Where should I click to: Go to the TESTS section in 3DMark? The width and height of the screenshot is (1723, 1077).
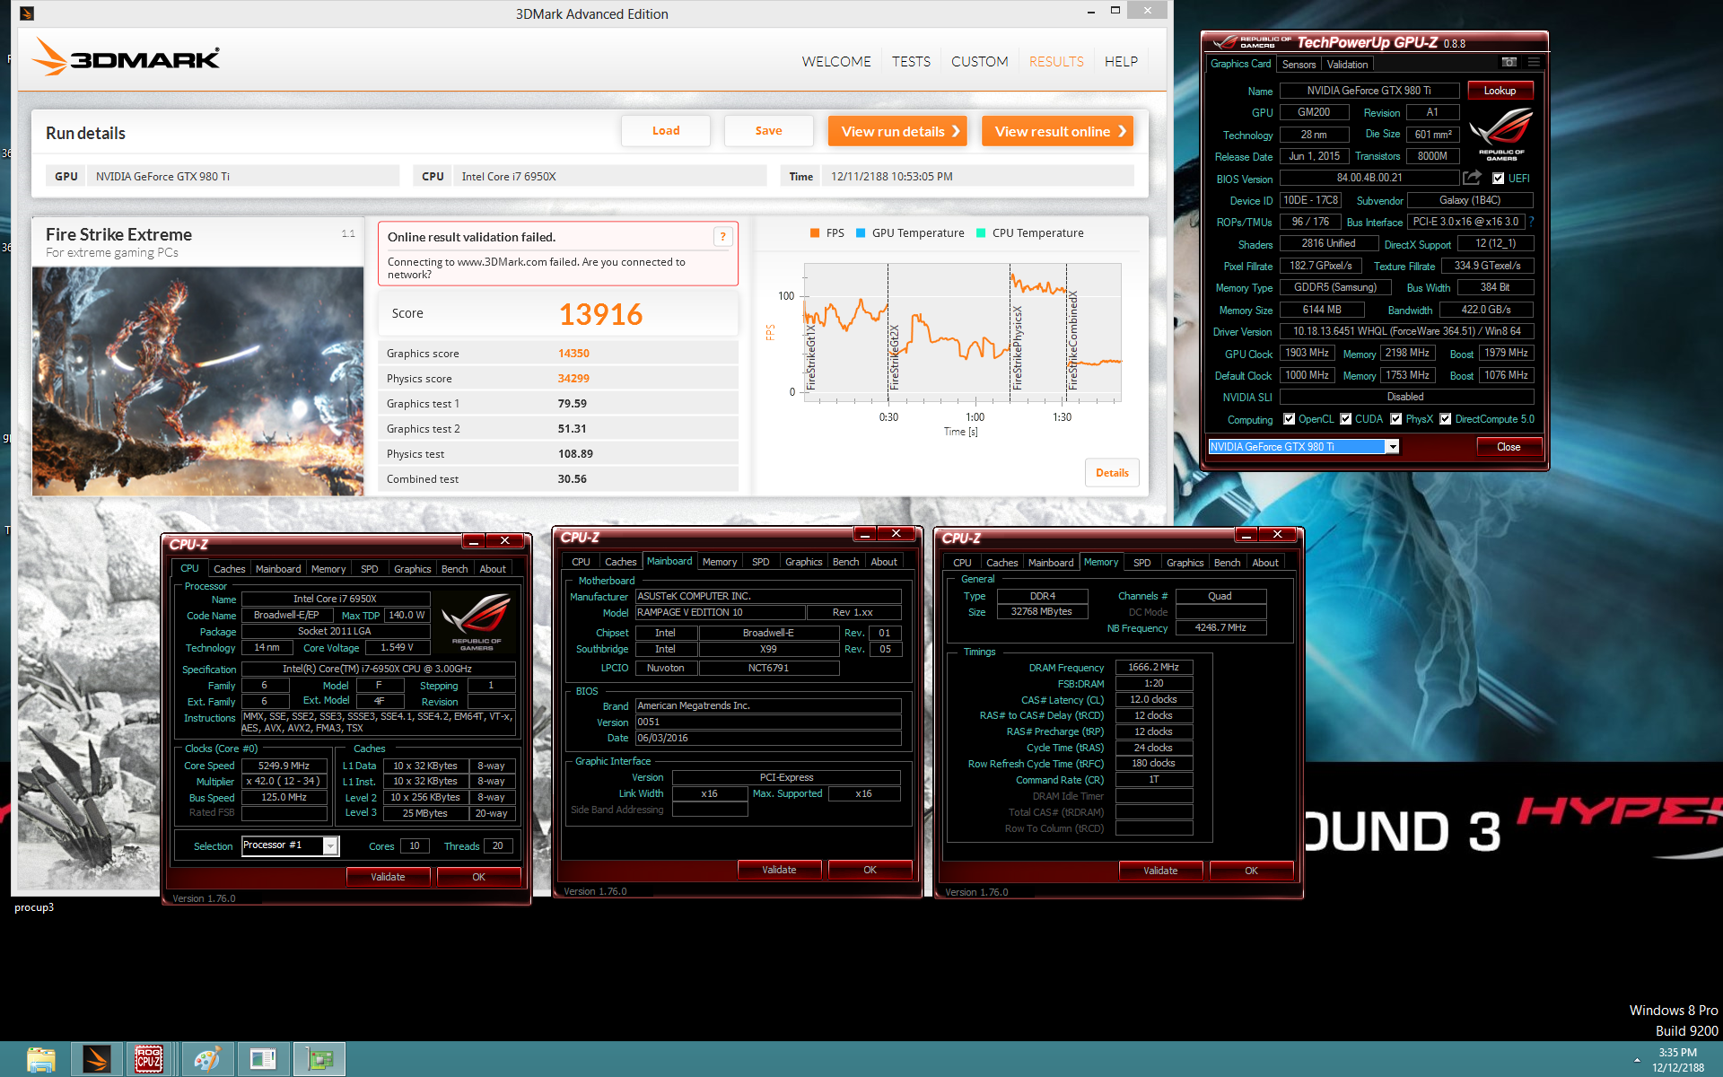coord(911,61)
